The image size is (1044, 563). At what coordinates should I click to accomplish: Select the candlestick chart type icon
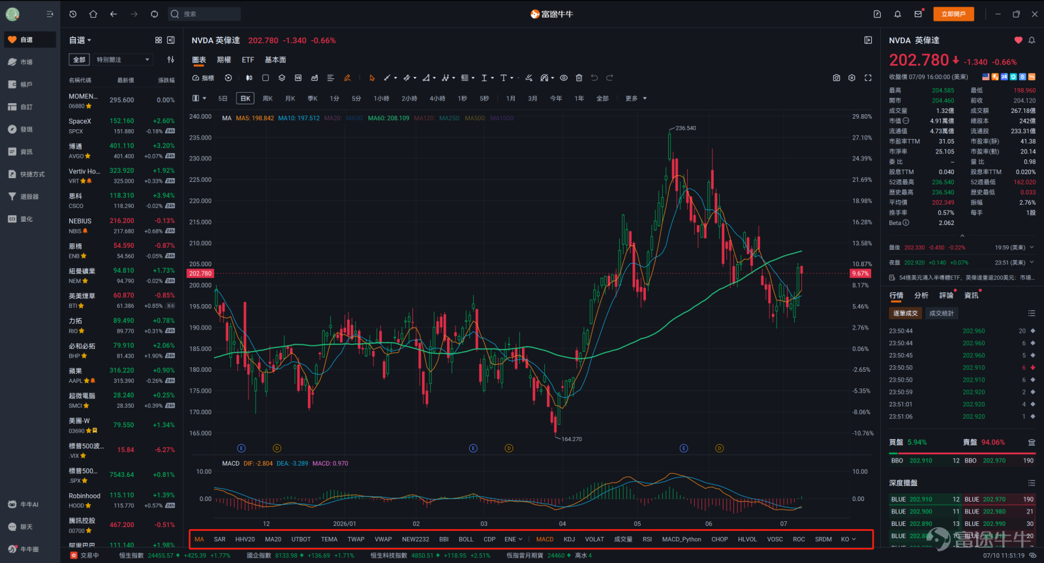(x=249, y=78)
